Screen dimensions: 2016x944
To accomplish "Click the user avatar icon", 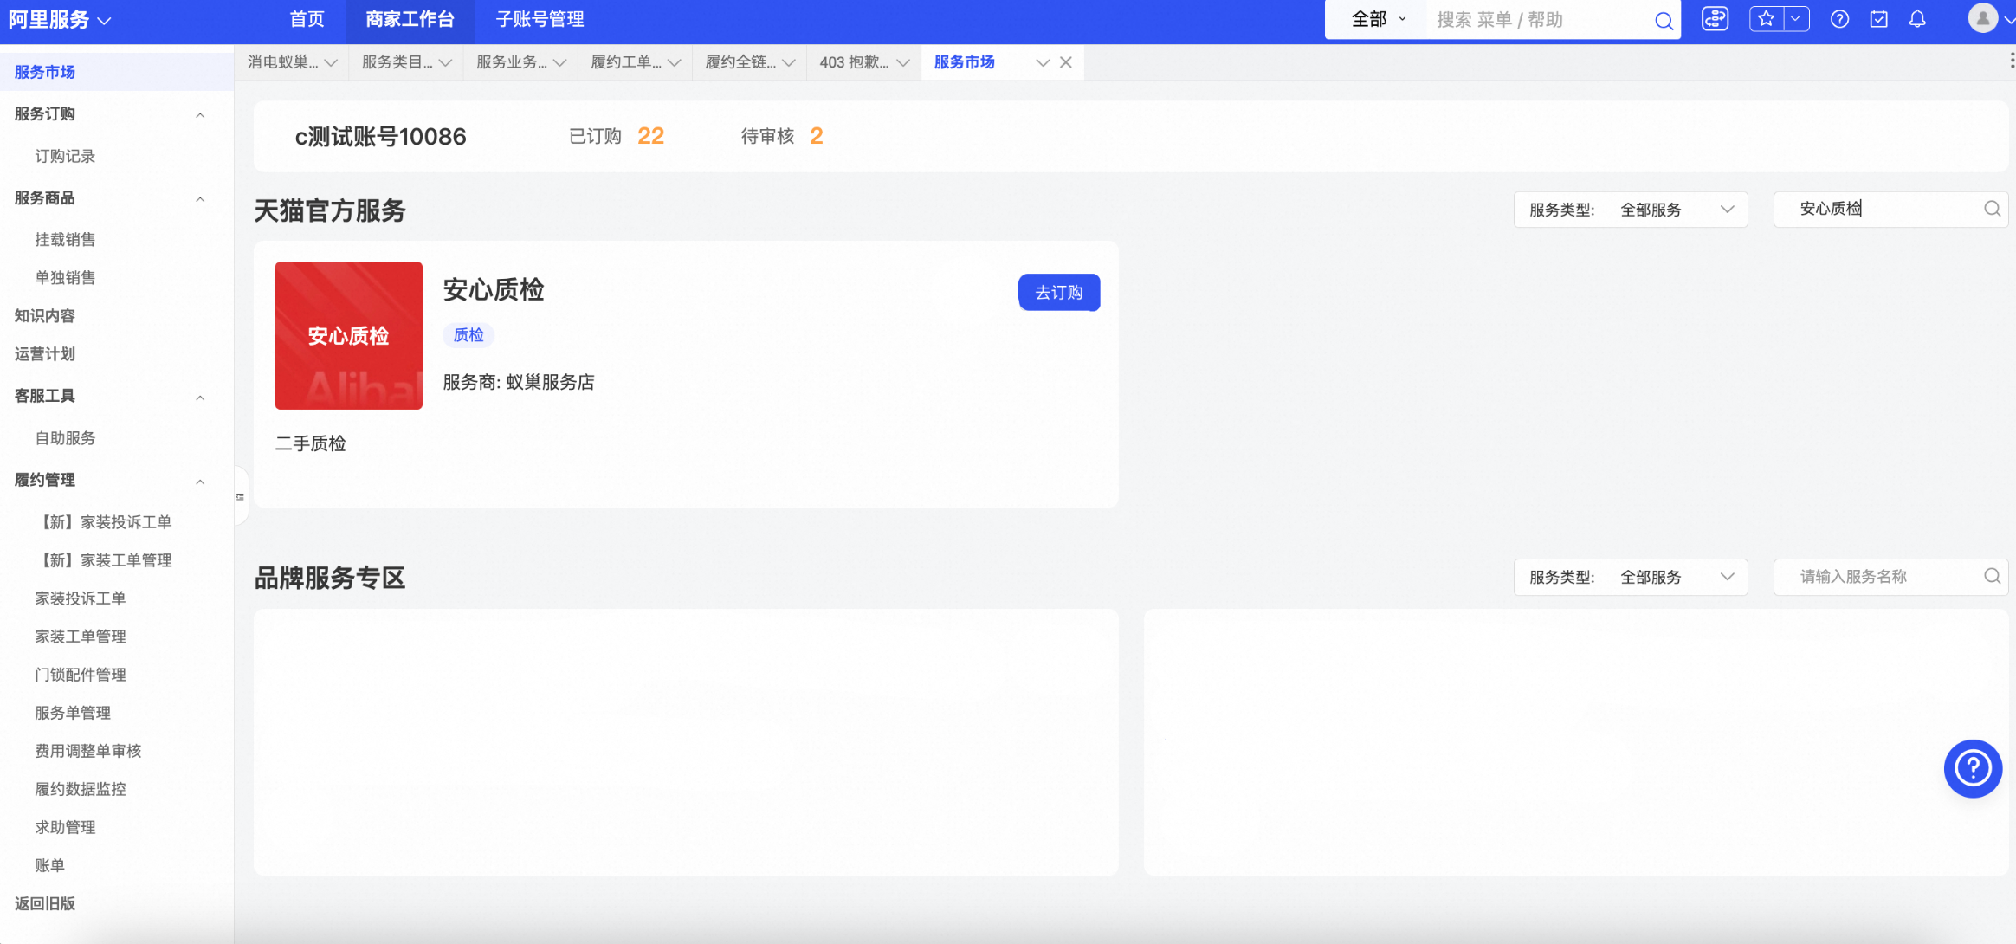I will click(x=1982, y=18).
